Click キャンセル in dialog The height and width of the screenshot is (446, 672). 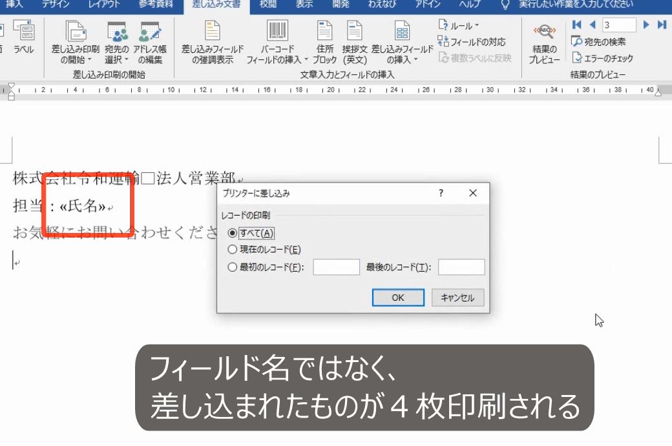point(457,298)
